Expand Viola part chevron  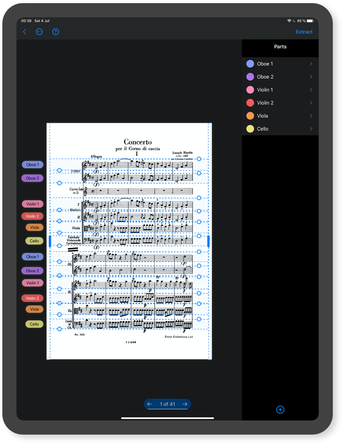(311, 116)
